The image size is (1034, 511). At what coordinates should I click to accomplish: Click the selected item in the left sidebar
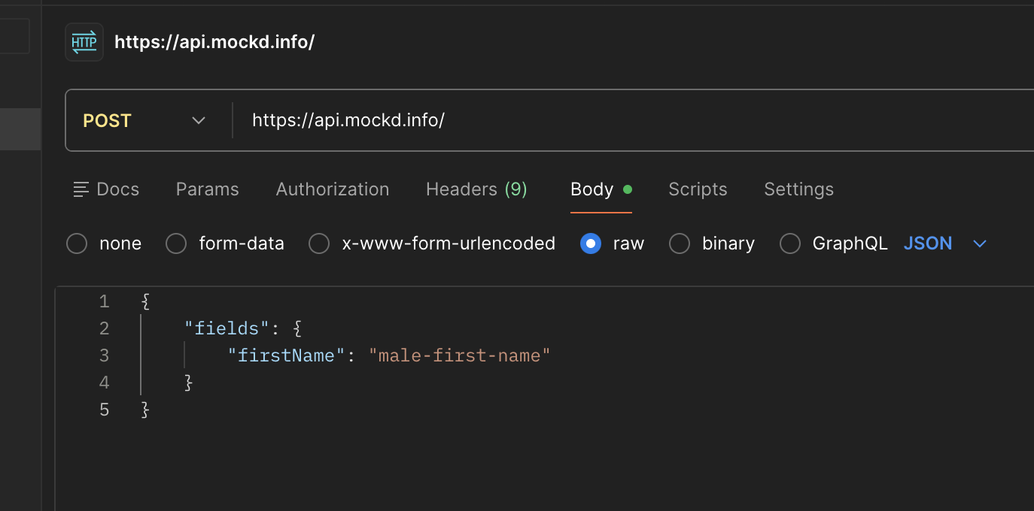(x=20, y=129)
